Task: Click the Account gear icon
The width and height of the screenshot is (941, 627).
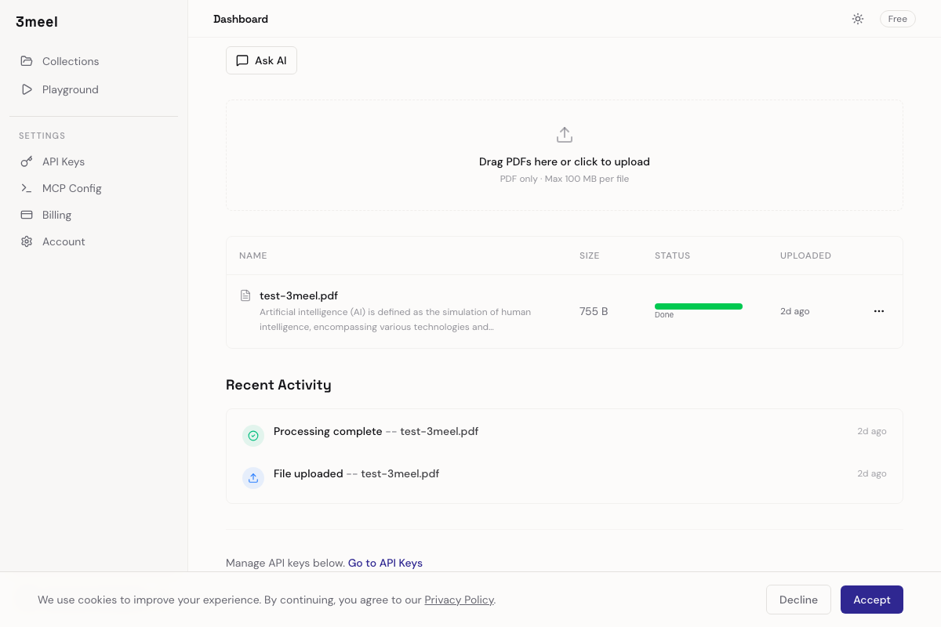Action: click(x=27, y=241)
